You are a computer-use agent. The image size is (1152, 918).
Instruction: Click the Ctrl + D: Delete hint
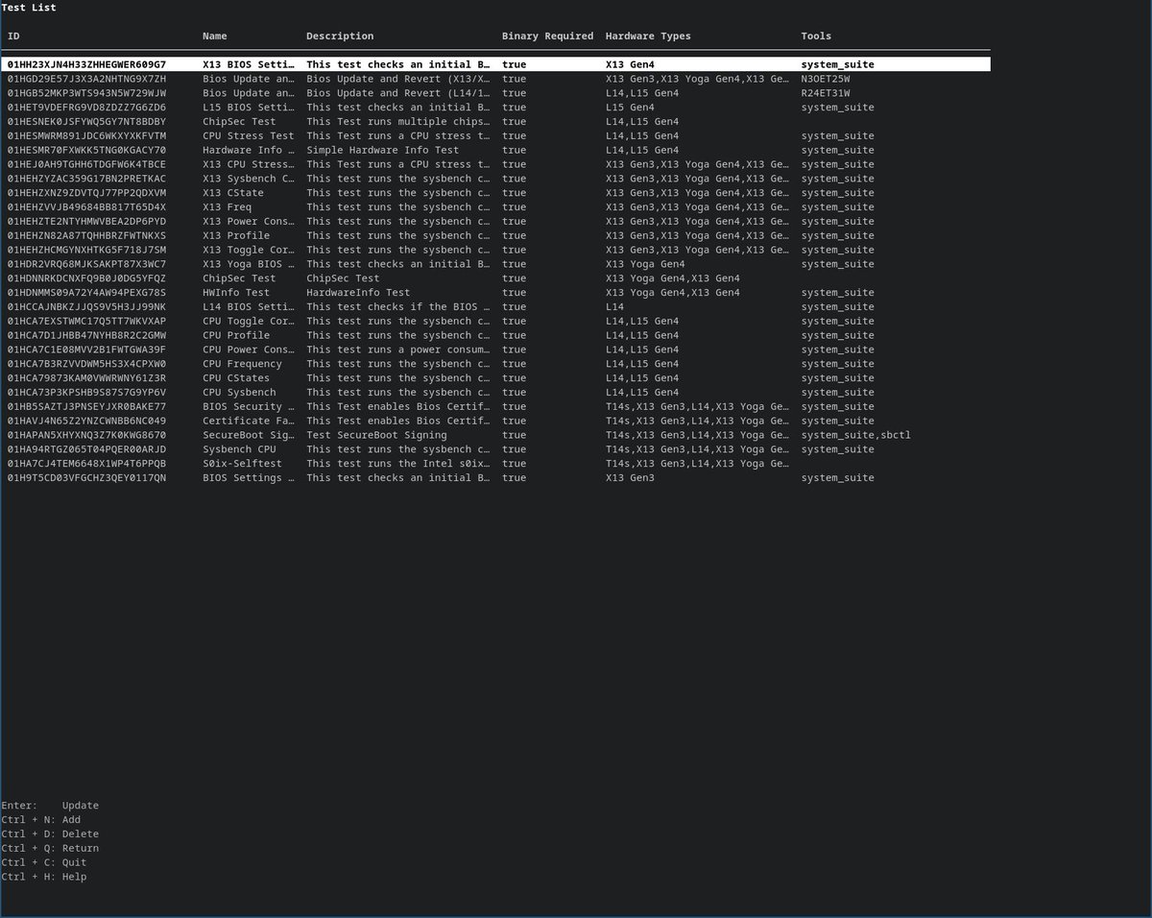coord(50,834)
